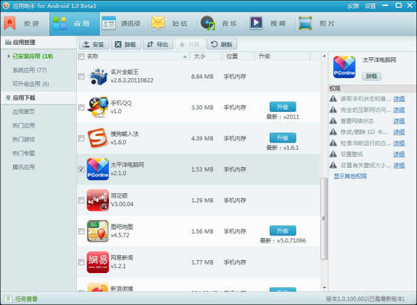Click the 导出 export button
This screenshot has width=417, height=305.
click(x=158, y=44)
